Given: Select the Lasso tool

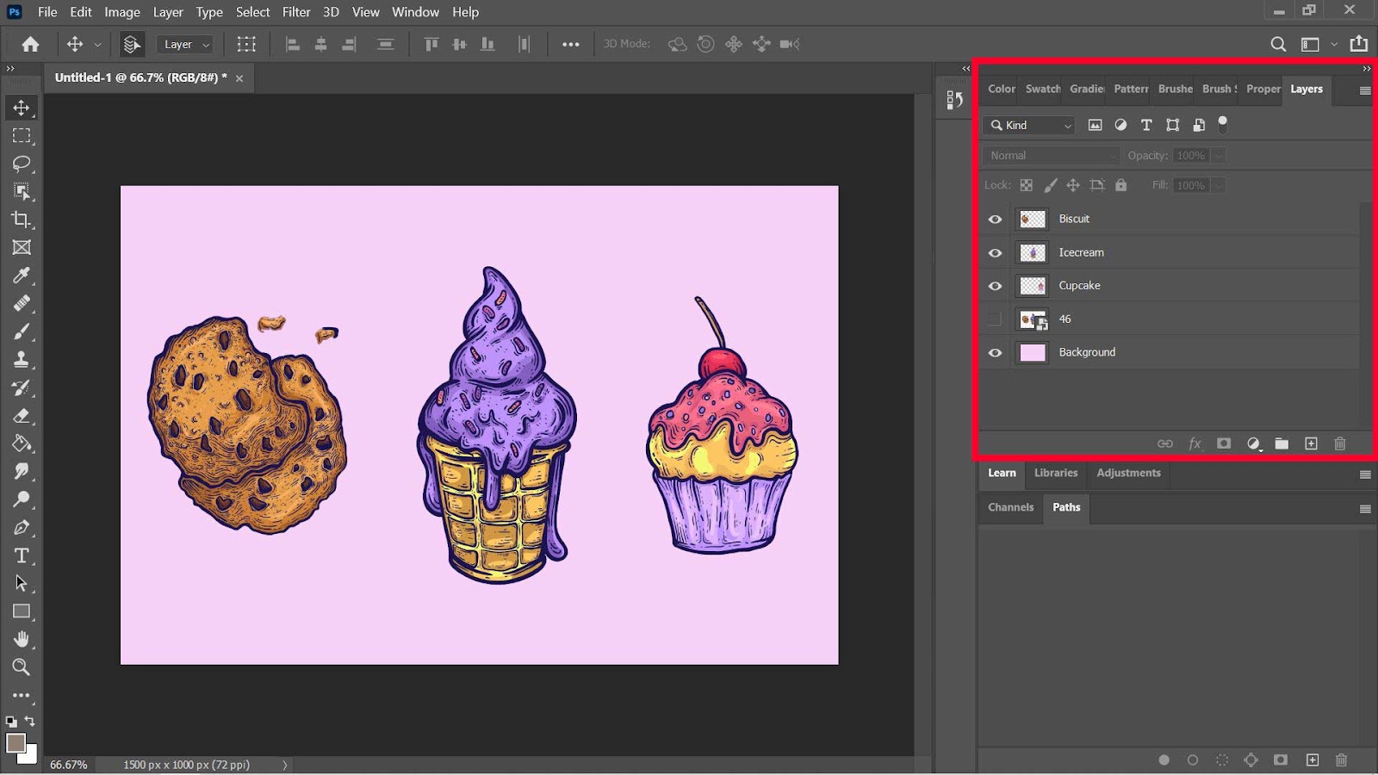Looking at the screenshot, I should (x=22, y=164).
